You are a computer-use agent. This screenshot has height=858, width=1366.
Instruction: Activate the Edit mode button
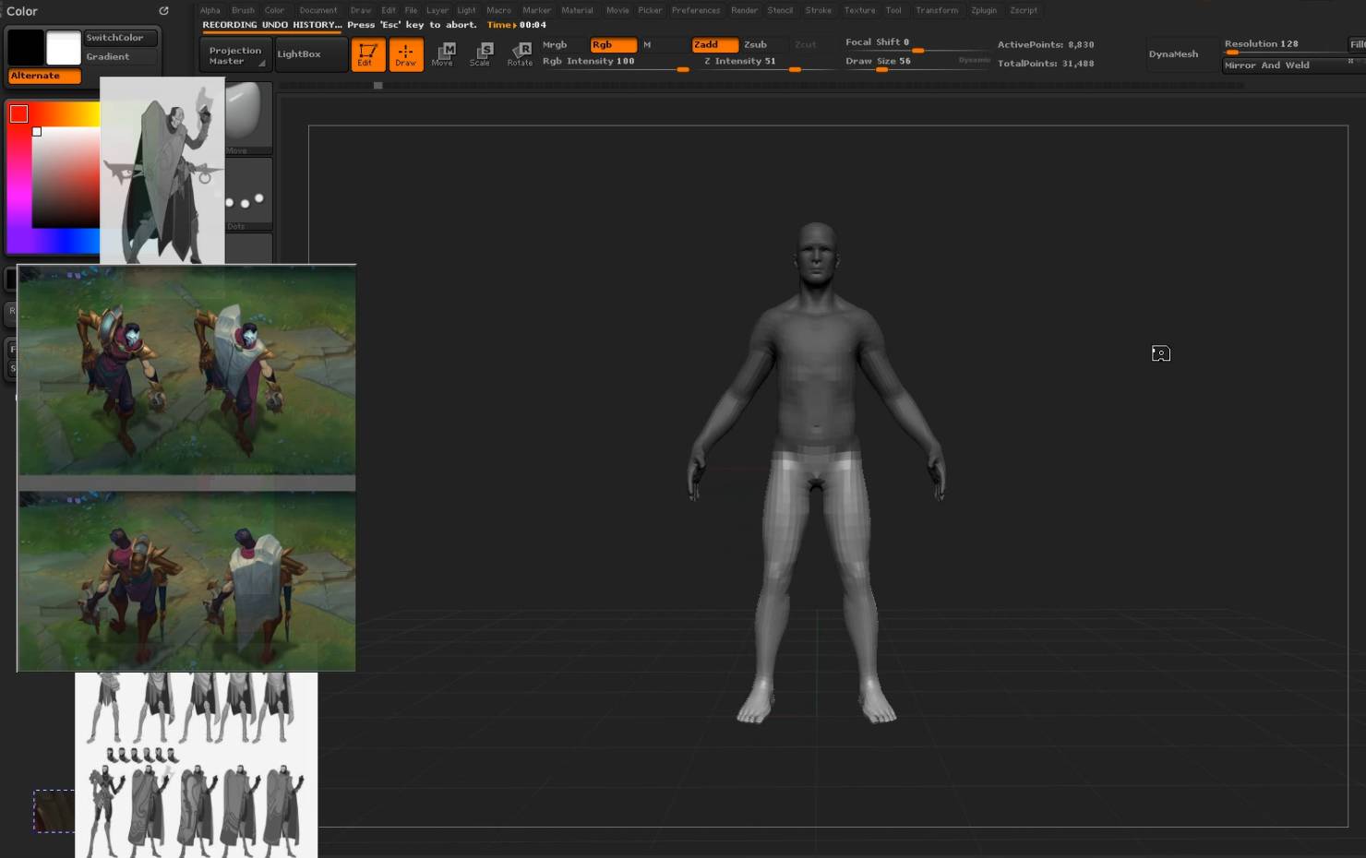coord(368,54)
